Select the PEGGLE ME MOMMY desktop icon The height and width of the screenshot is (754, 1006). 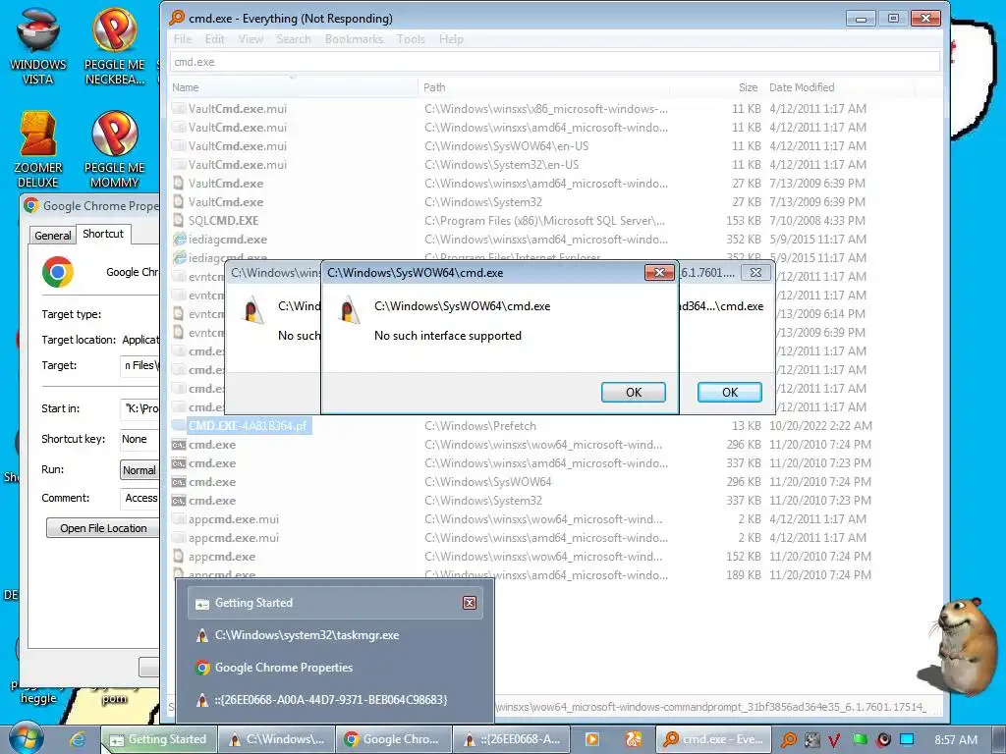(114, 149)
